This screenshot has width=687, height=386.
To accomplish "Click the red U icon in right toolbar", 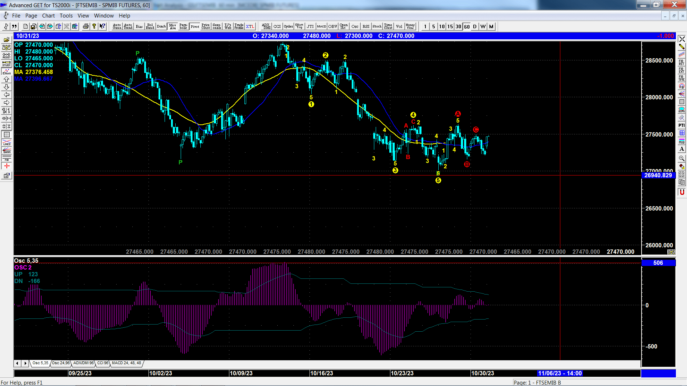I will click(682, 192).
